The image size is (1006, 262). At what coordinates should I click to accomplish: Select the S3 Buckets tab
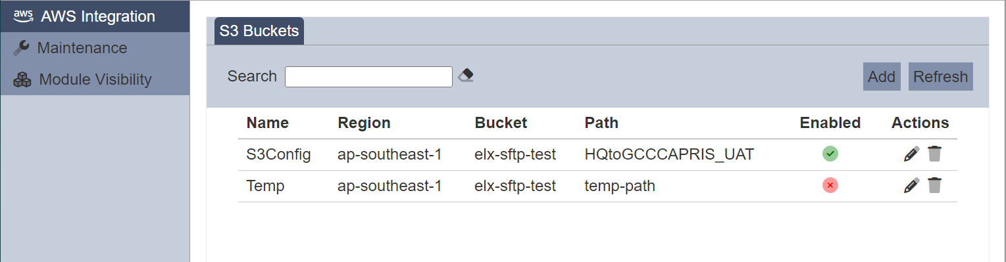[259, 31]
